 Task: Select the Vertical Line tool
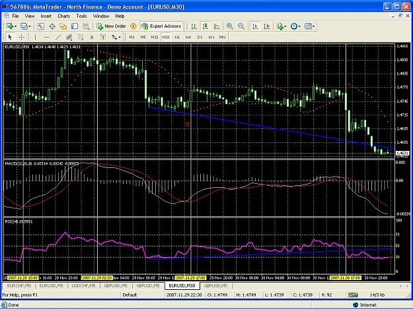tap(35, 37)
